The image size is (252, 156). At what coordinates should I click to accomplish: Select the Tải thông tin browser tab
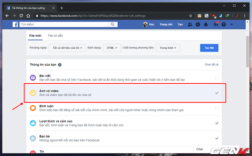coord(30,8)
